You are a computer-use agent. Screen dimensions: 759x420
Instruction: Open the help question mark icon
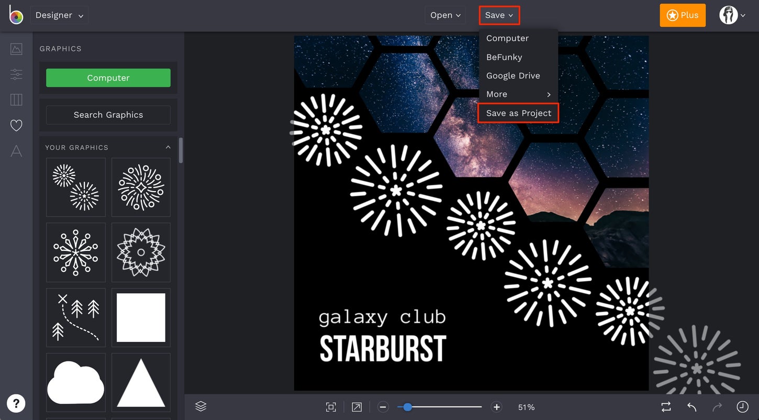(16, 403)
